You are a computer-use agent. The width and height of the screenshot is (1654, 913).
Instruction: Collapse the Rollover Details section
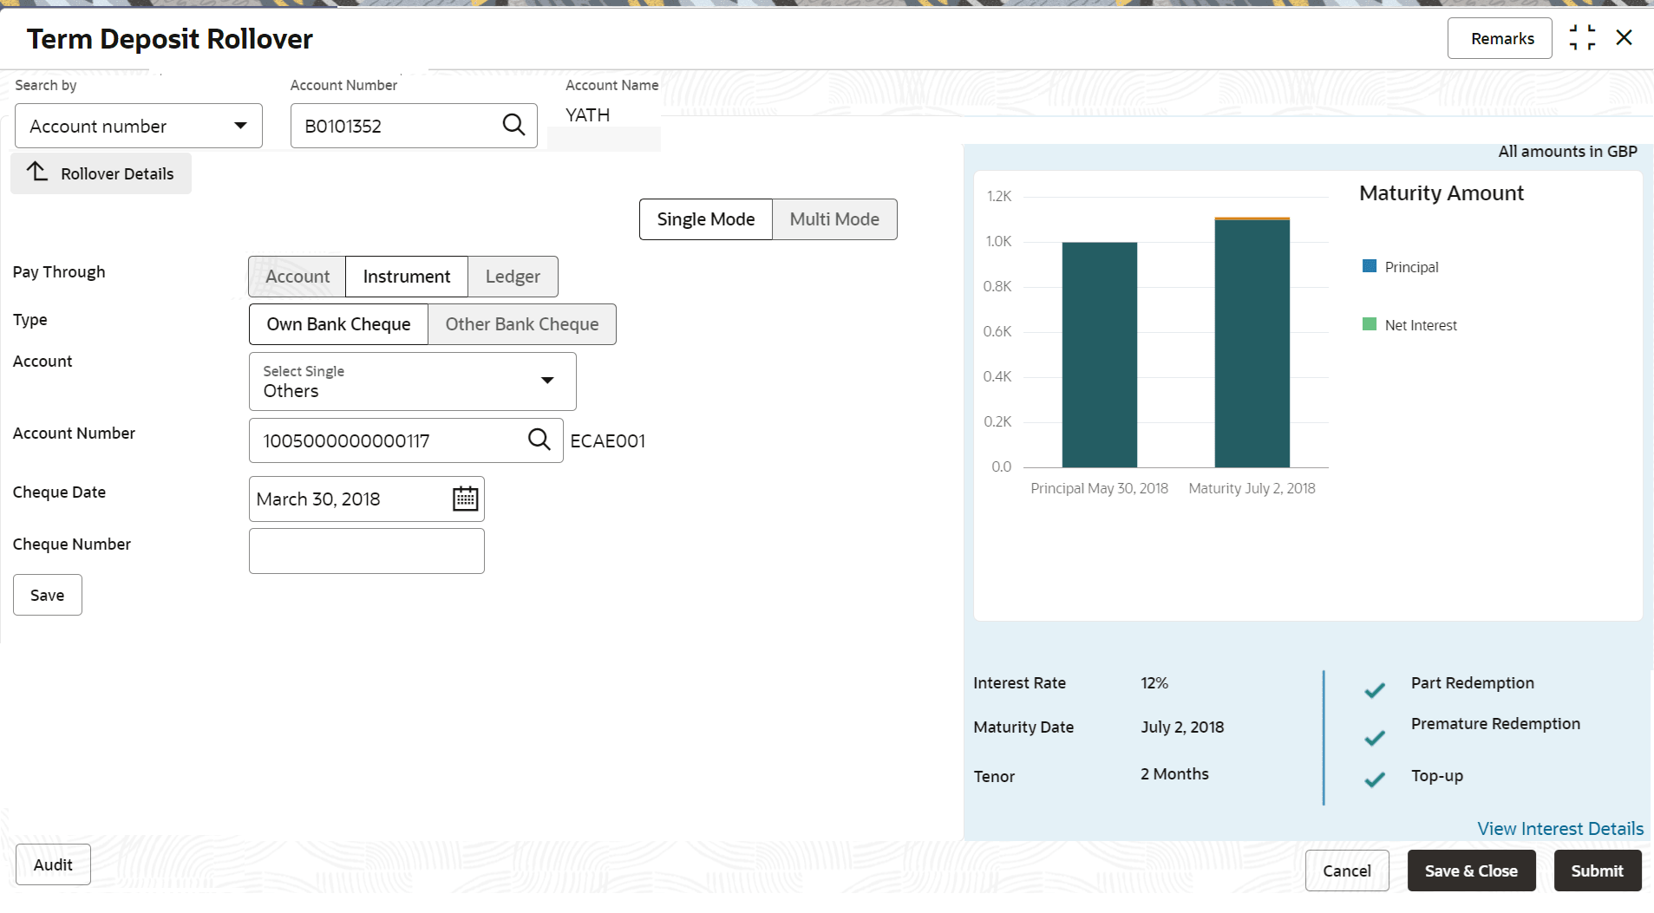click(101, 173)
